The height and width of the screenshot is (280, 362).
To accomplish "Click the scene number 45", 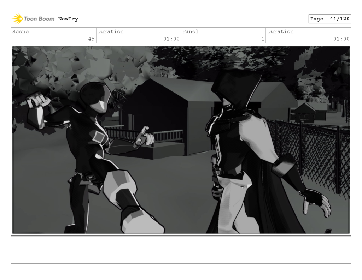I will pyautogui.click(x=91, y=39).
